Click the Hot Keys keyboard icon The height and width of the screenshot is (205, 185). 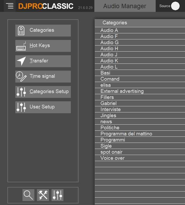(x=21, y=46)
